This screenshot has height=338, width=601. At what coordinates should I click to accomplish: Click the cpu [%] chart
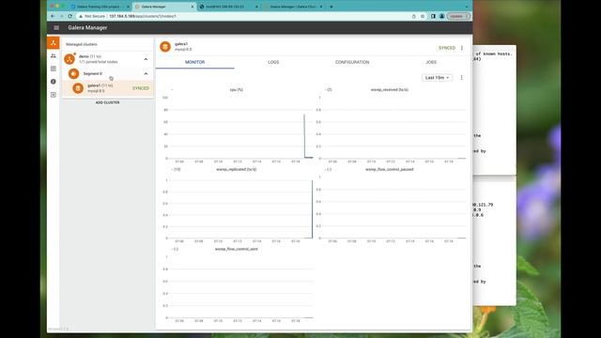(x=237, y=125)
